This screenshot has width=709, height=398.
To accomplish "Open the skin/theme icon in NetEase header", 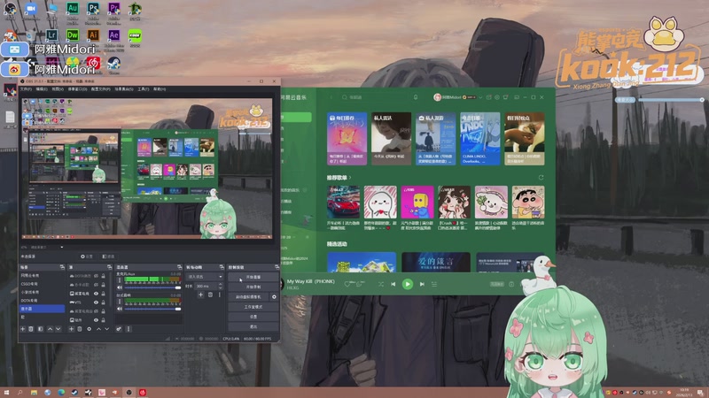I will (505, 97).
